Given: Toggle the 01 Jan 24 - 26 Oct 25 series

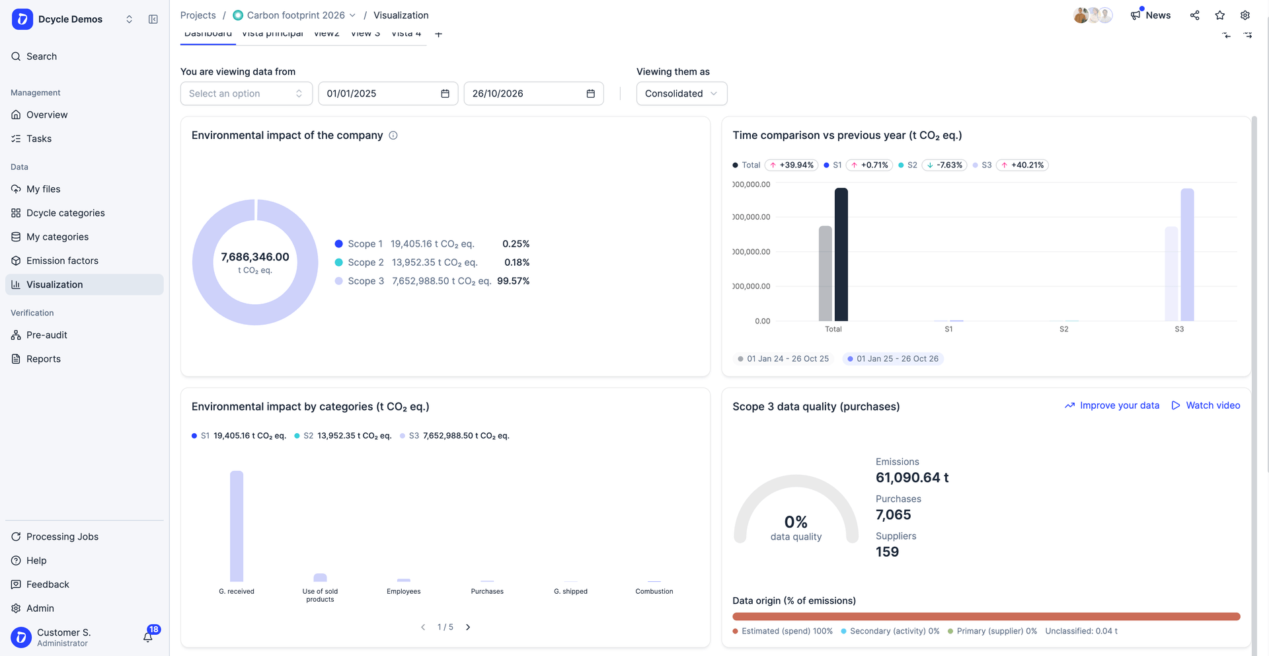Looking at the screenshot, I should [x=783, y=359].
